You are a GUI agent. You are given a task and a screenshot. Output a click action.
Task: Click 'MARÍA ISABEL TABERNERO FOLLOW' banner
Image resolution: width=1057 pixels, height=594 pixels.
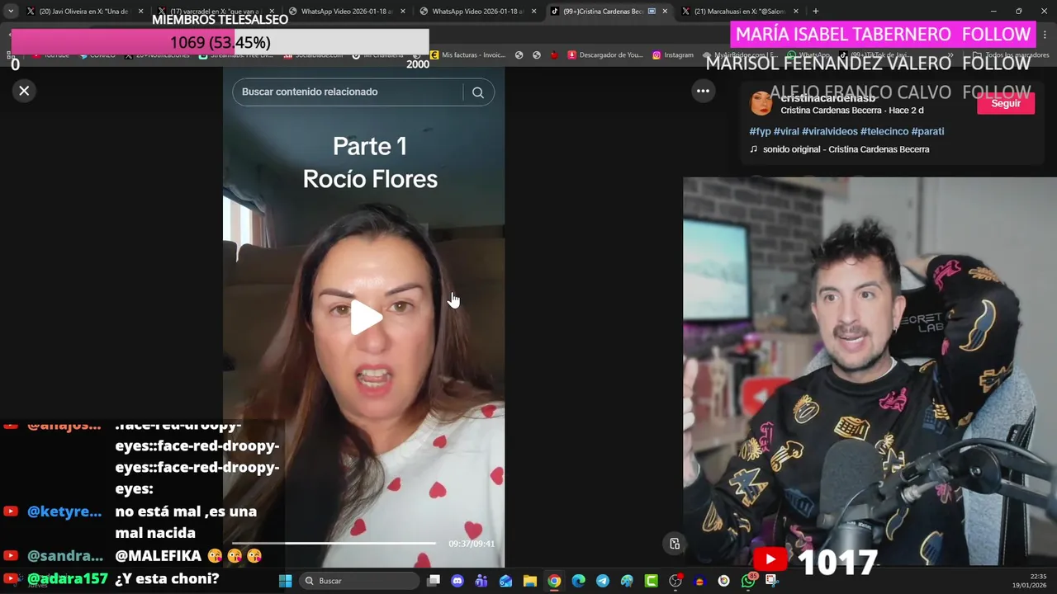point(883,34)
